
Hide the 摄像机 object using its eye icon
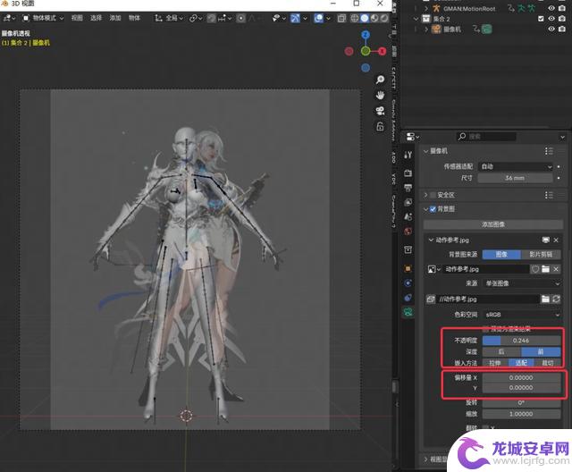click(551, 29)
